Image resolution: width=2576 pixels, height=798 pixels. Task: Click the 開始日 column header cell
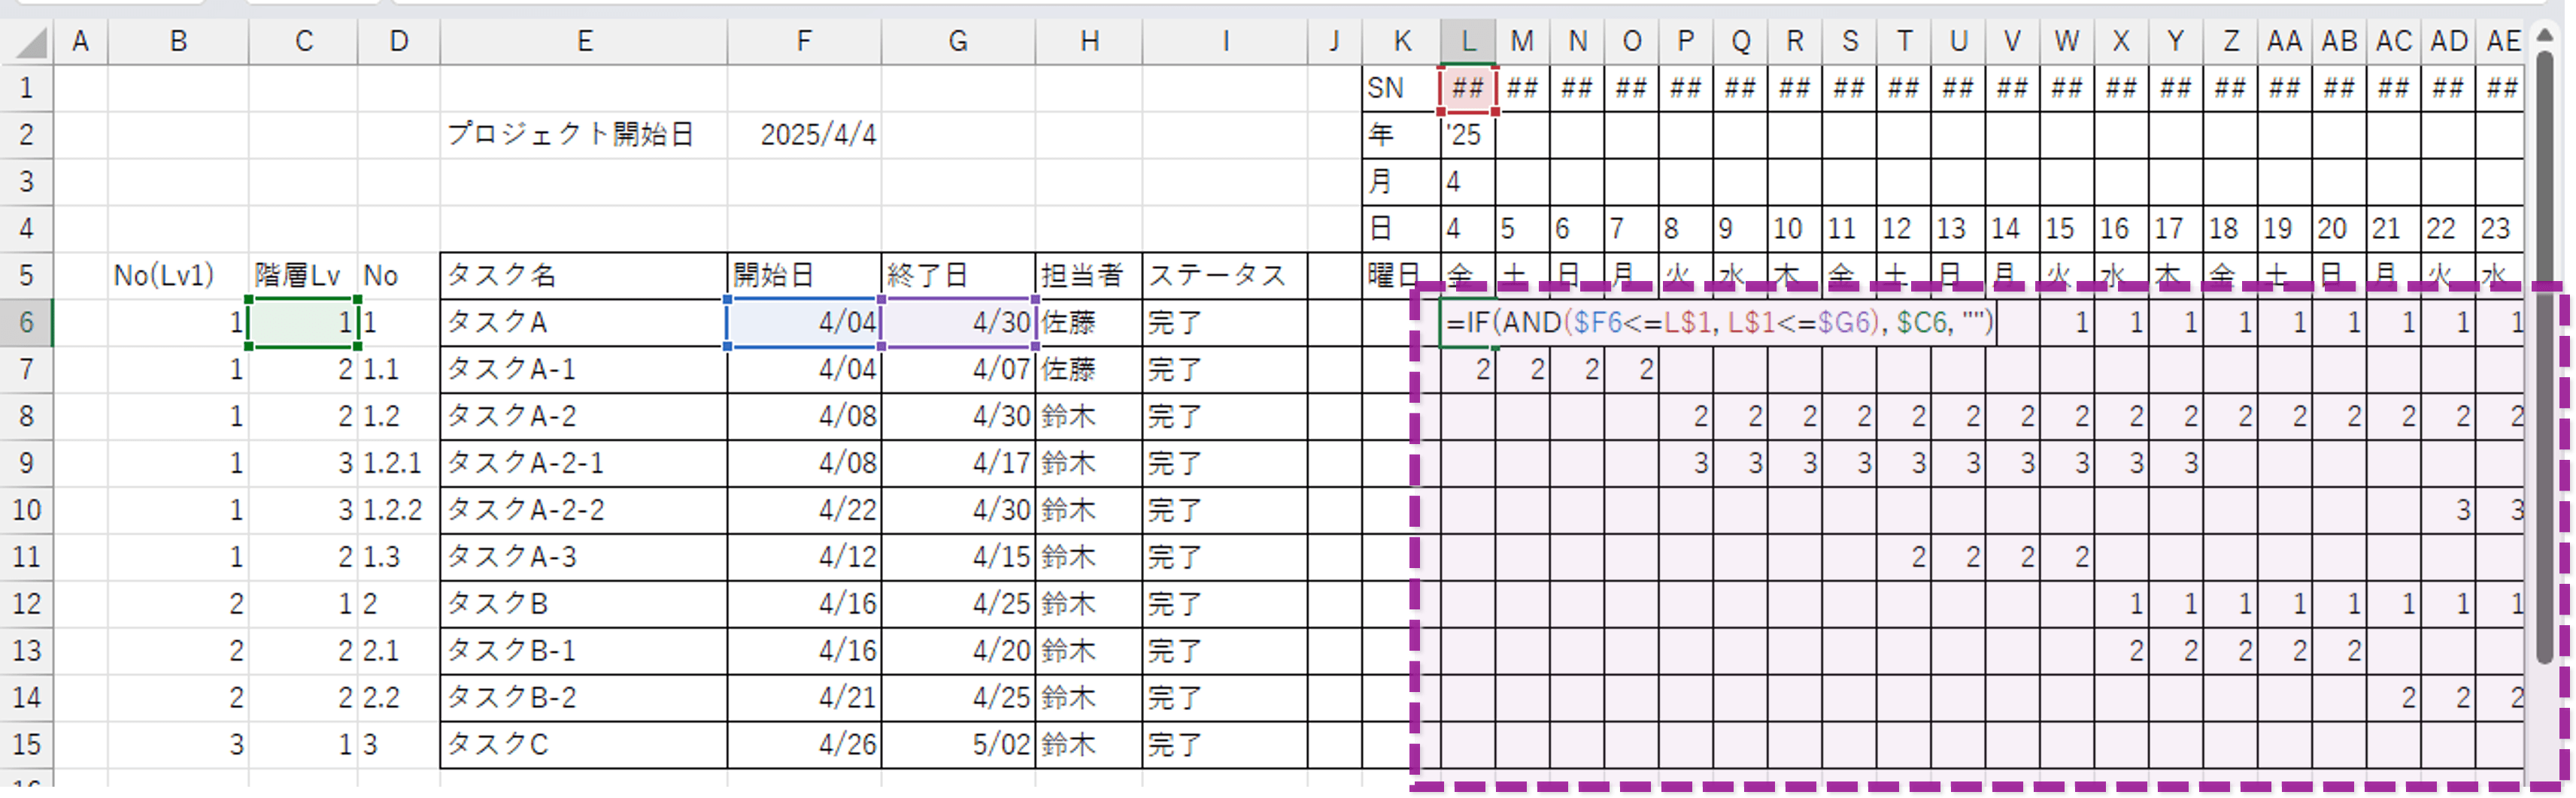803,275
